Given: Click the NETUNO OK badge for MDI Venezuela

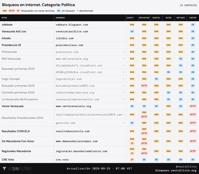Looking at the screenshot, I should [x=181, y=59].
